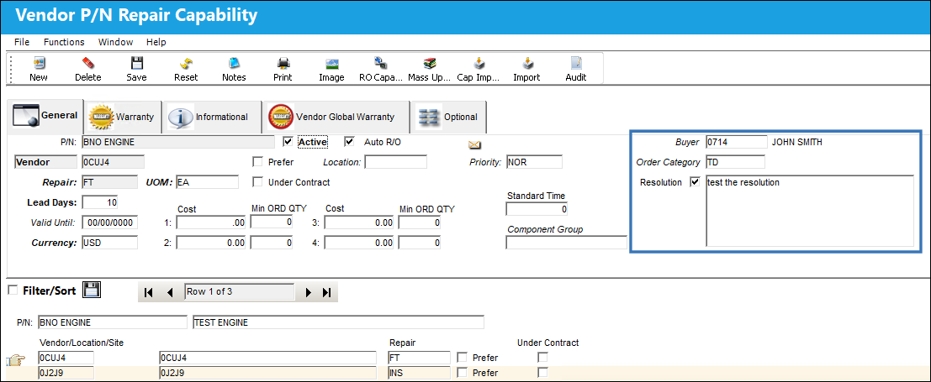Click the Component Group field
The height and width of the screenshot is (382, 931).
[567, 243]
